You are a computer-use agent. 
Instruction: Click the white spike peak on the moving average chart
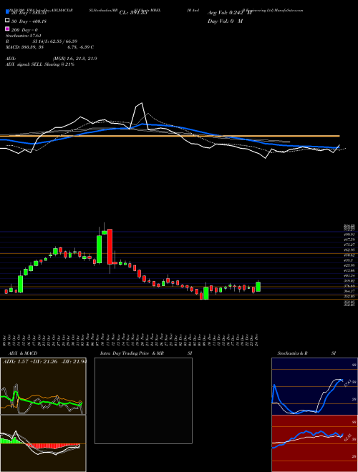coord(141,103)
